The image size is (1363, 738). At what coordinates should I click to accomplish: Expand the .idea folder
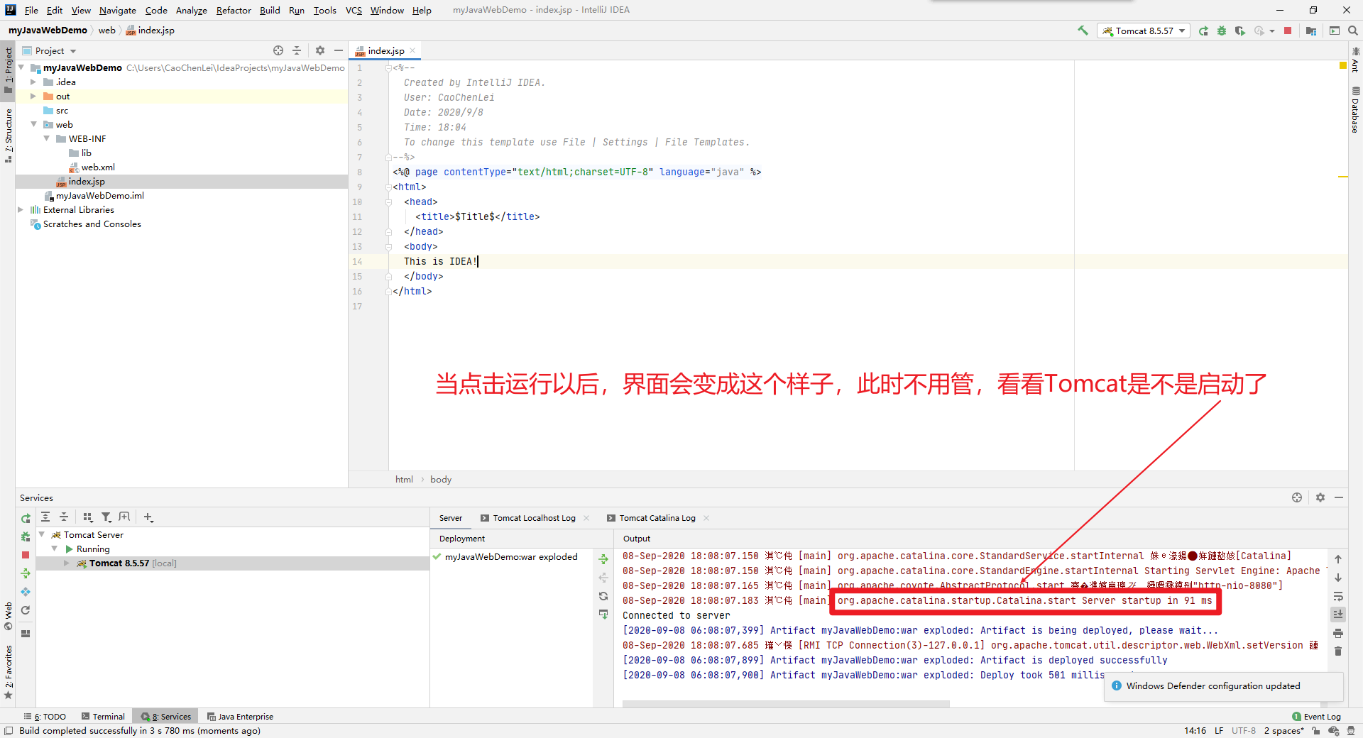click(33, 82)
